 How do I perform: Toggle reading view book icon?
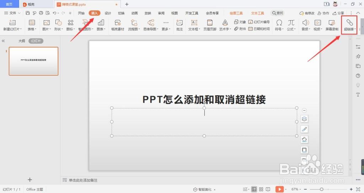[268, 189]
